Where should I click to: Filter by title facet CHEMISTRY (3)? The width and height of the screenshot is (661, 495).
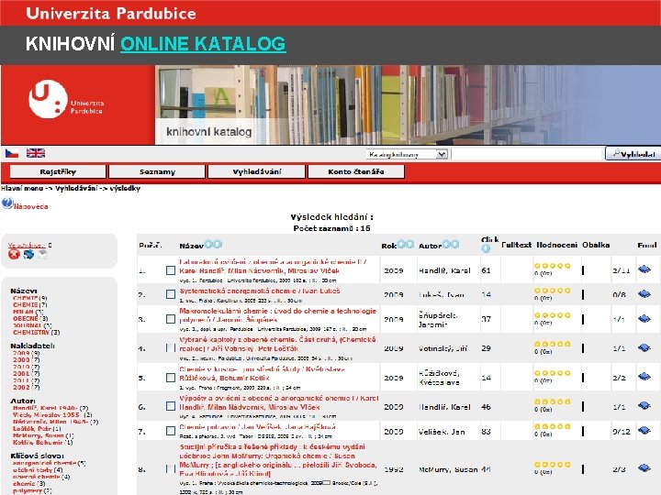[36, 332]
